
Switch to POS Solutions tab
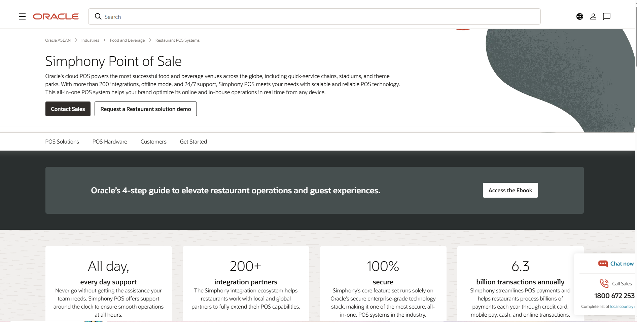tap(62, 142)
